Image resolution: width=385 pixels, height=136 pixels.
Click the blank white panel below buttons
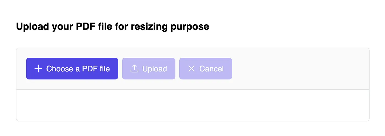click(193, 105)
